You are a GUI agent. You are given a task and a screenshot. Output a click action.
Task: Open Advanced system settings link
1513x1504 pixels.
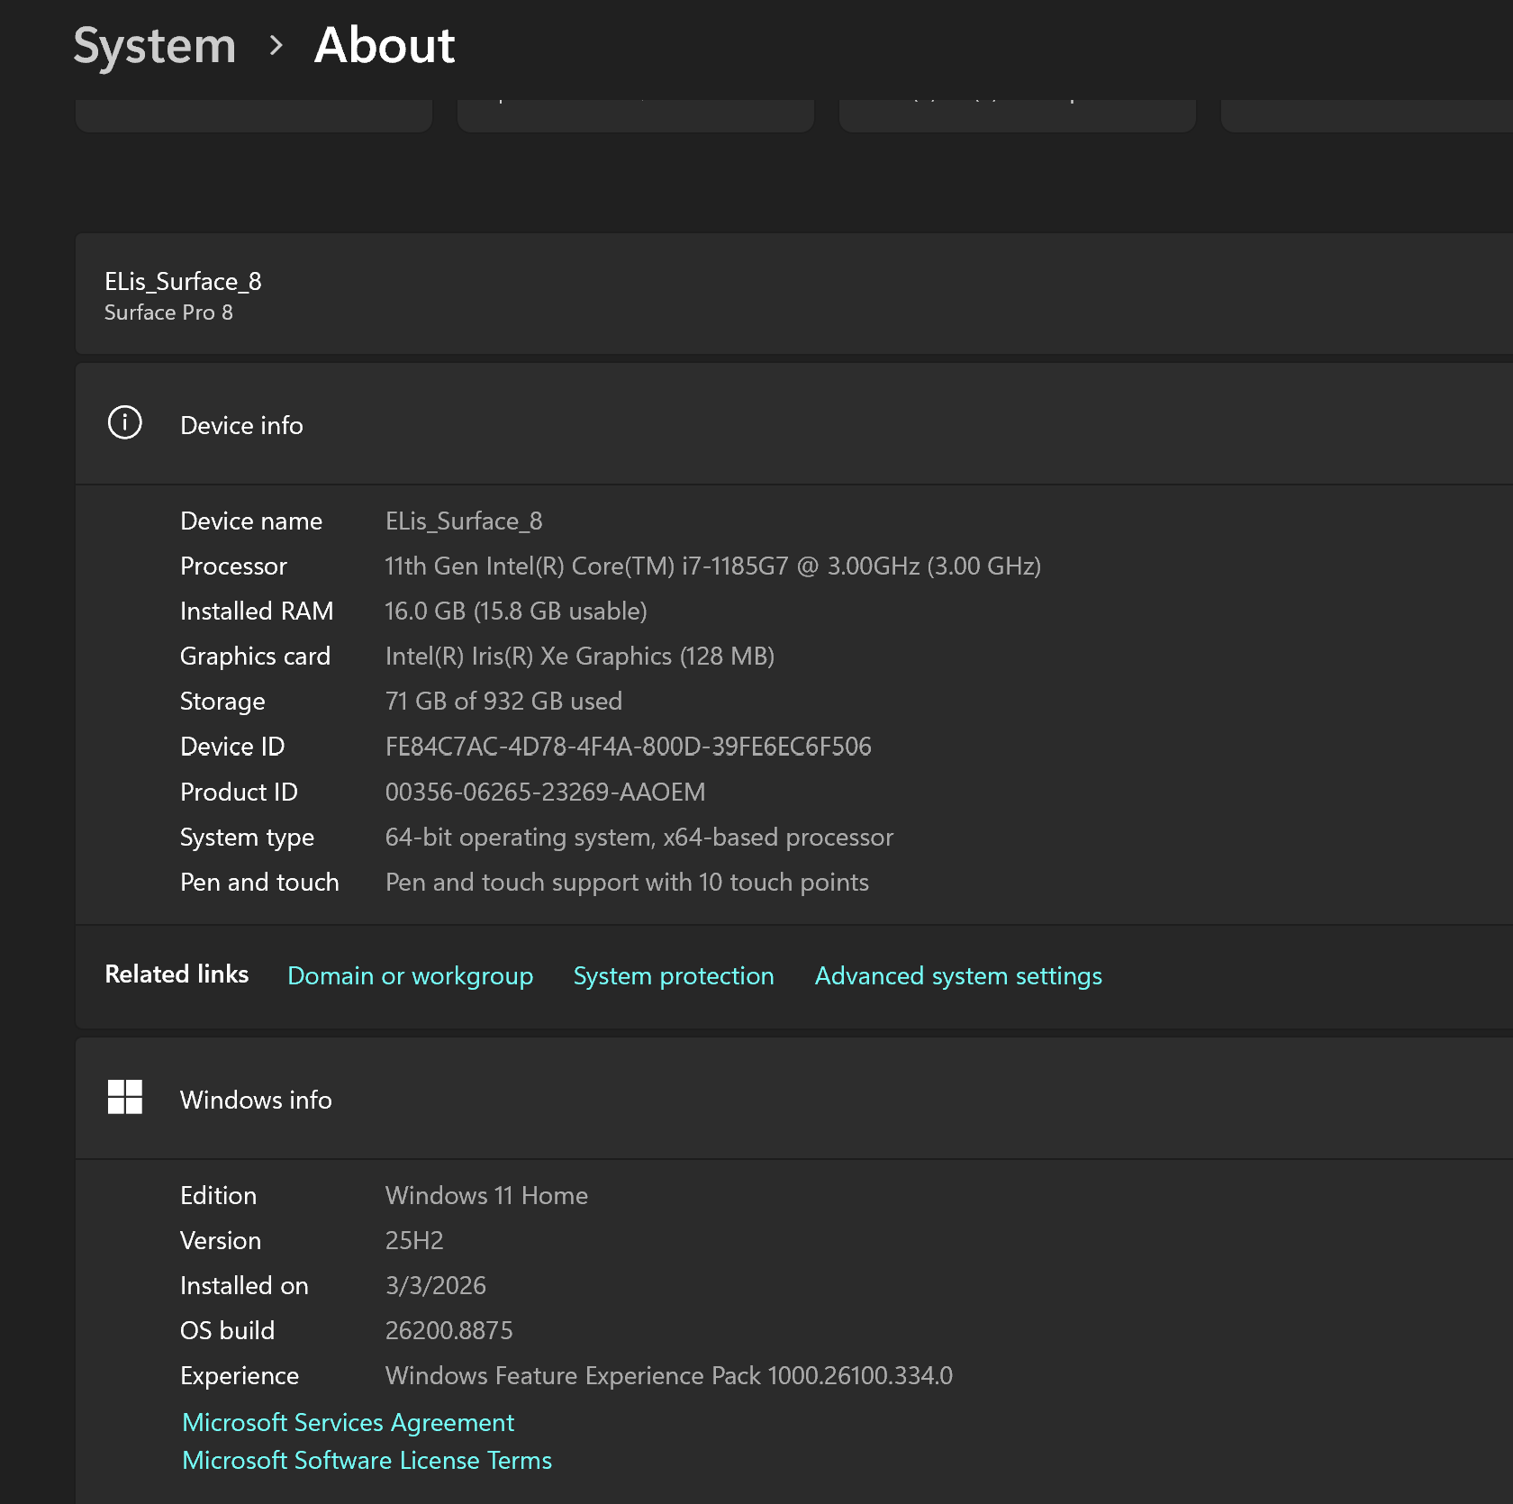[958, 975]
